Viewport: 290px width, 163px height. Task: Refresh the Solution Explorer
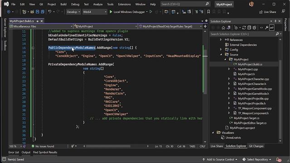[244, 28]
